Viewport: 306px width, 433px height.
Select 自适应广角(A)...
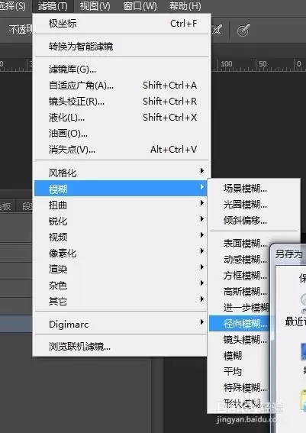click(121, 86)
